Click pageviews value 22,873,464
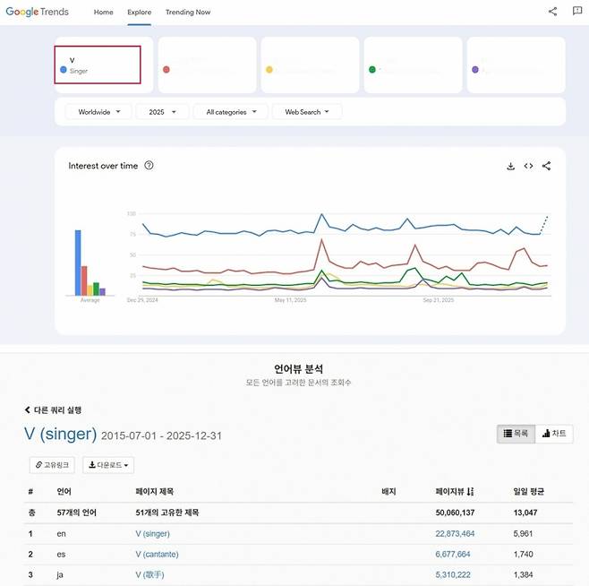The image size is (589, 586). coord(455,533)
